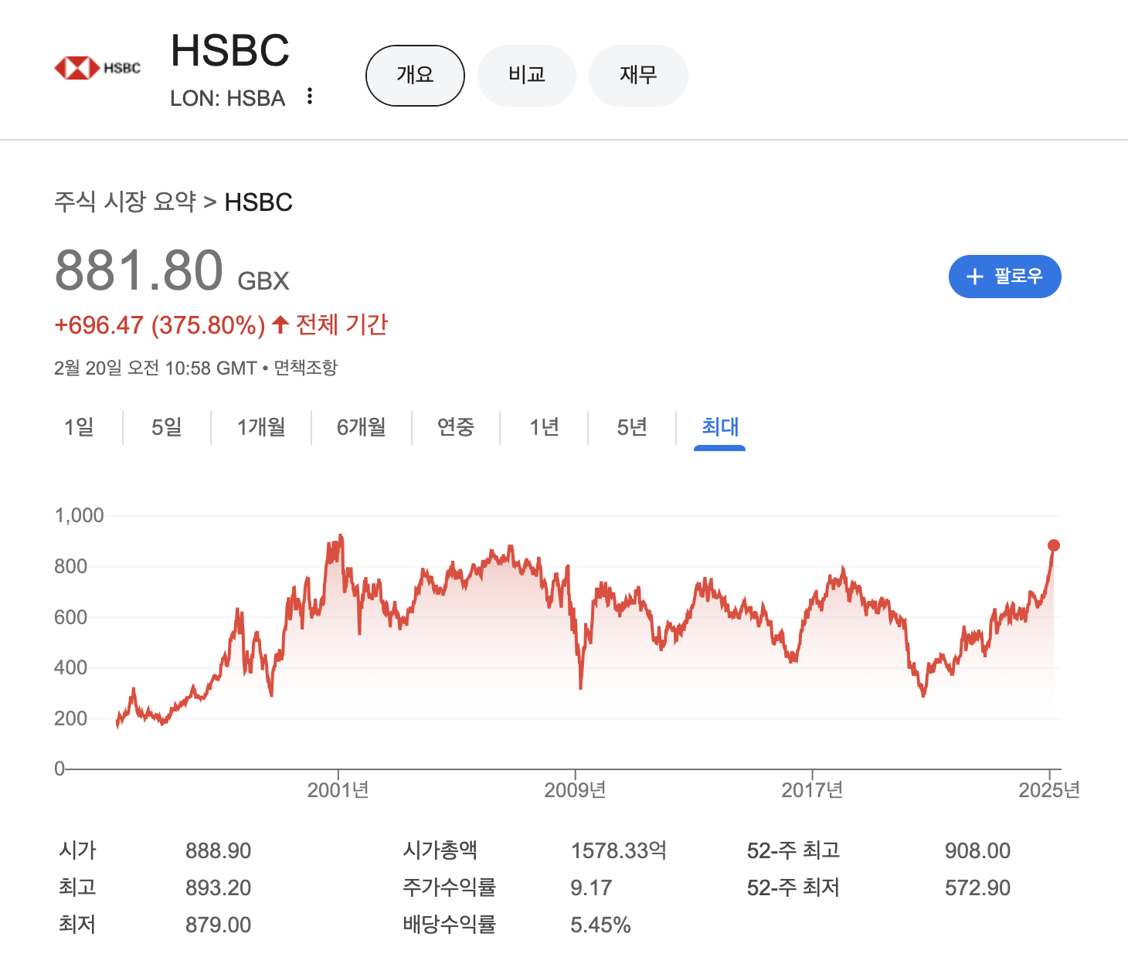Image resolution: width=1128 pixels, height=964 pixels.
Task: Click the 879.00 low value
Action: [x=219, y=925]
